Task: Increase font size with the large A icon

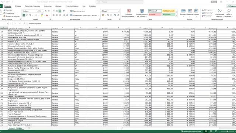Action: coord(46,11)
